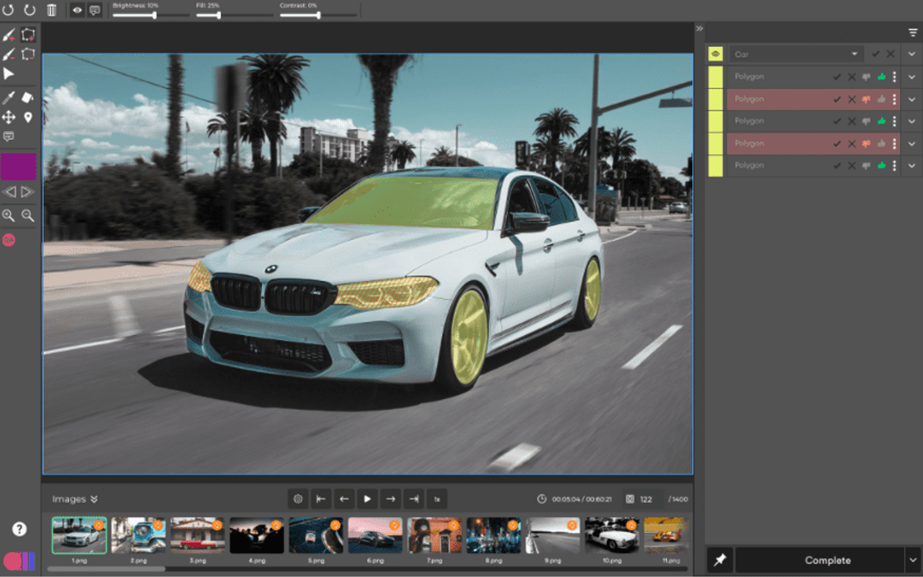923x577 pixels.
Task: Click the play button
Action: (367, 499)
